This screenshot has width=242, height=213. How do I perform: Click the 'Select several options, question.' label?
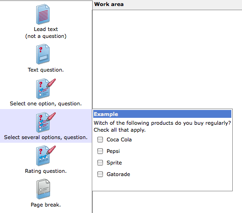tap(46, 137)
